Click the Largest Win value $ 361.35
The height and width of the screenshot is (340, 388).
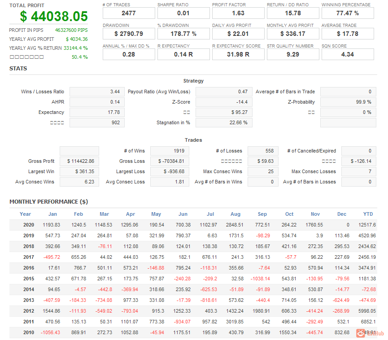(79, 171)
